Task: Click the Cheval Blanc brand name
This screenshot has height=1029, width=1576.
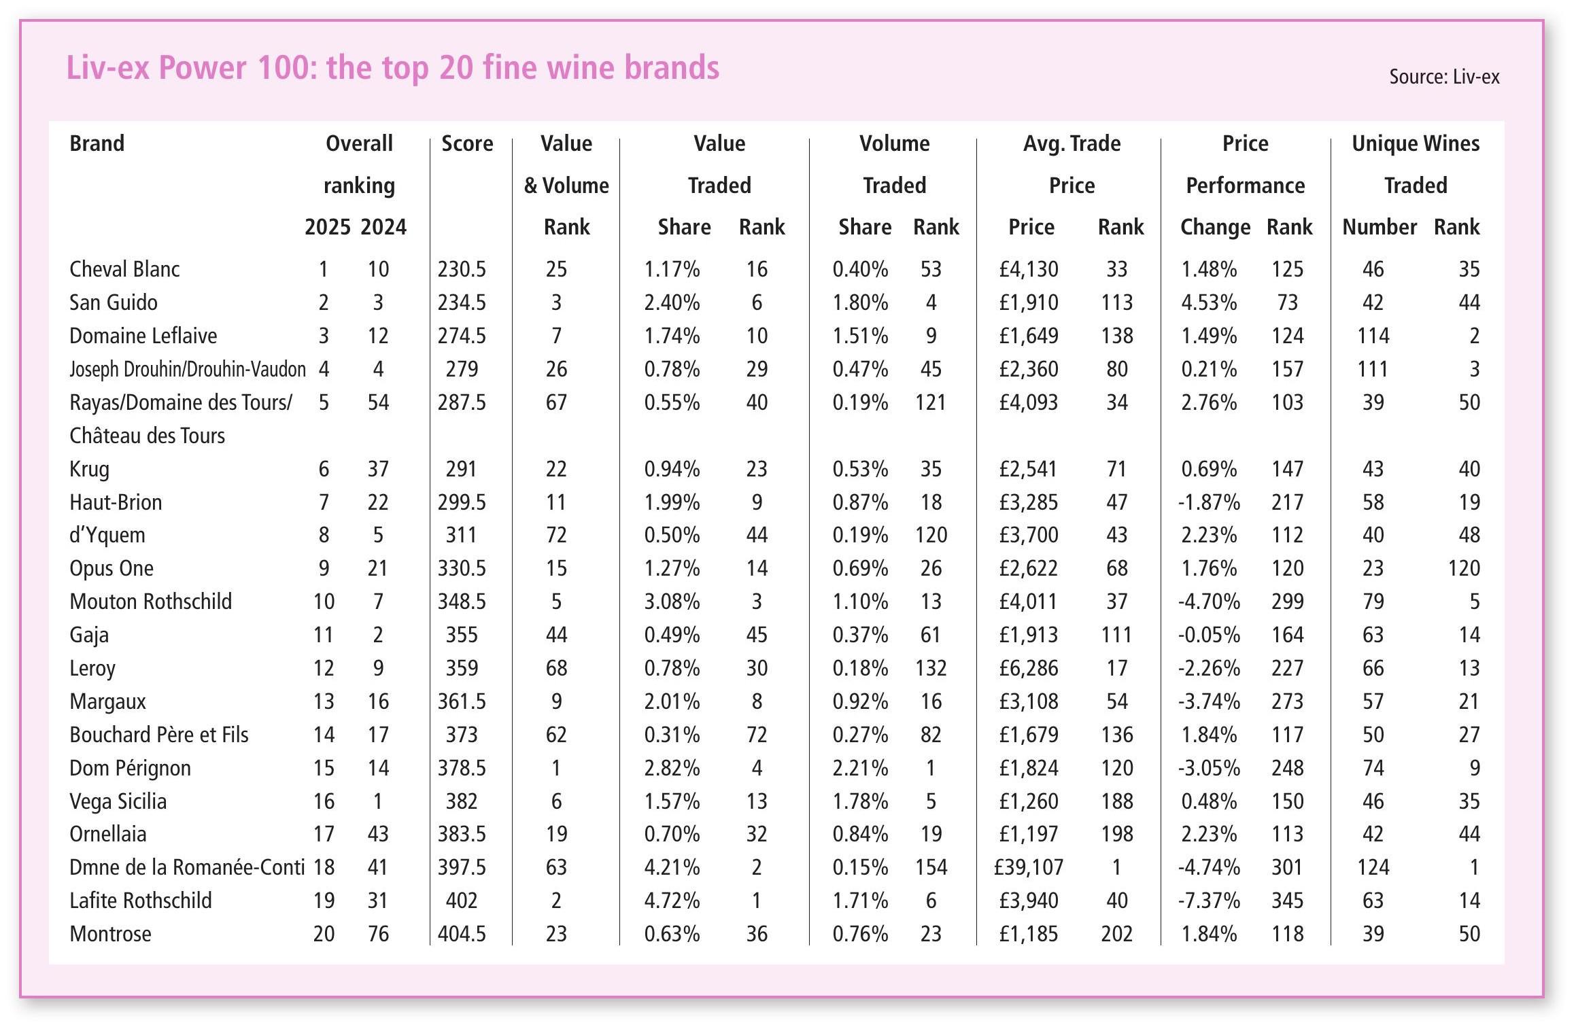Action: point(124,269)
